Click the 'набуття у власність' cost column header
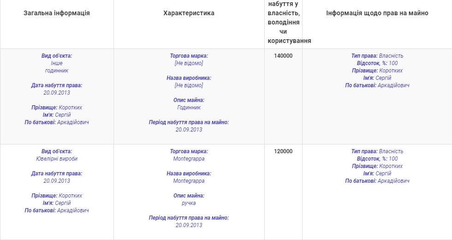 tap(283, 22)
